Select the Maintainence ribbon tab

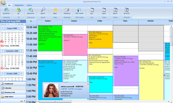(x=19, y=5)
